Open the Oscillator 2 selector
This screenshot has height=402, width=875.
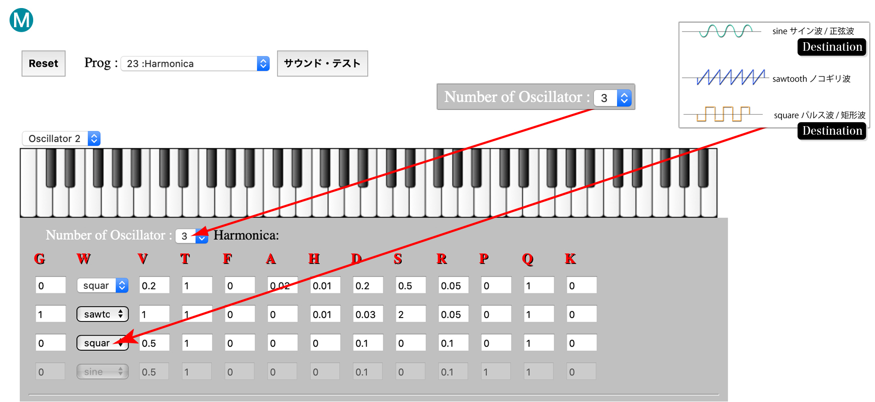[x=61, y=138]
